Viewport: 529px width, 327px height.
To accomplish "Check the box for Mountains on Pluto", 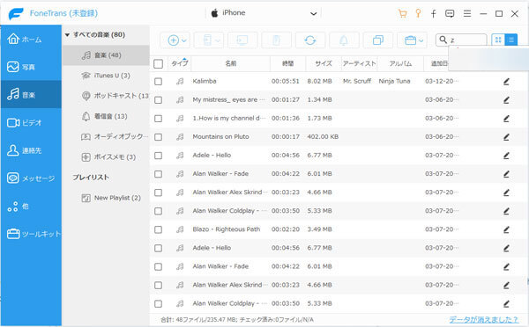I will click(158, 137).
